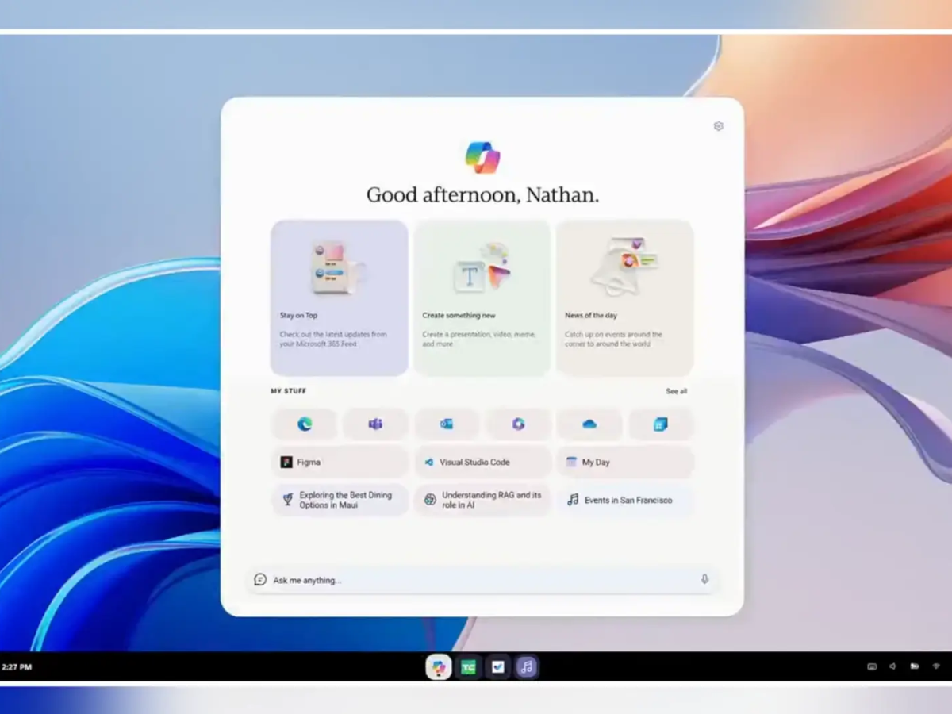Click the Copilot logo above the greeting
The height and width of the screenshot is (714, 952).
click(482, 157)
